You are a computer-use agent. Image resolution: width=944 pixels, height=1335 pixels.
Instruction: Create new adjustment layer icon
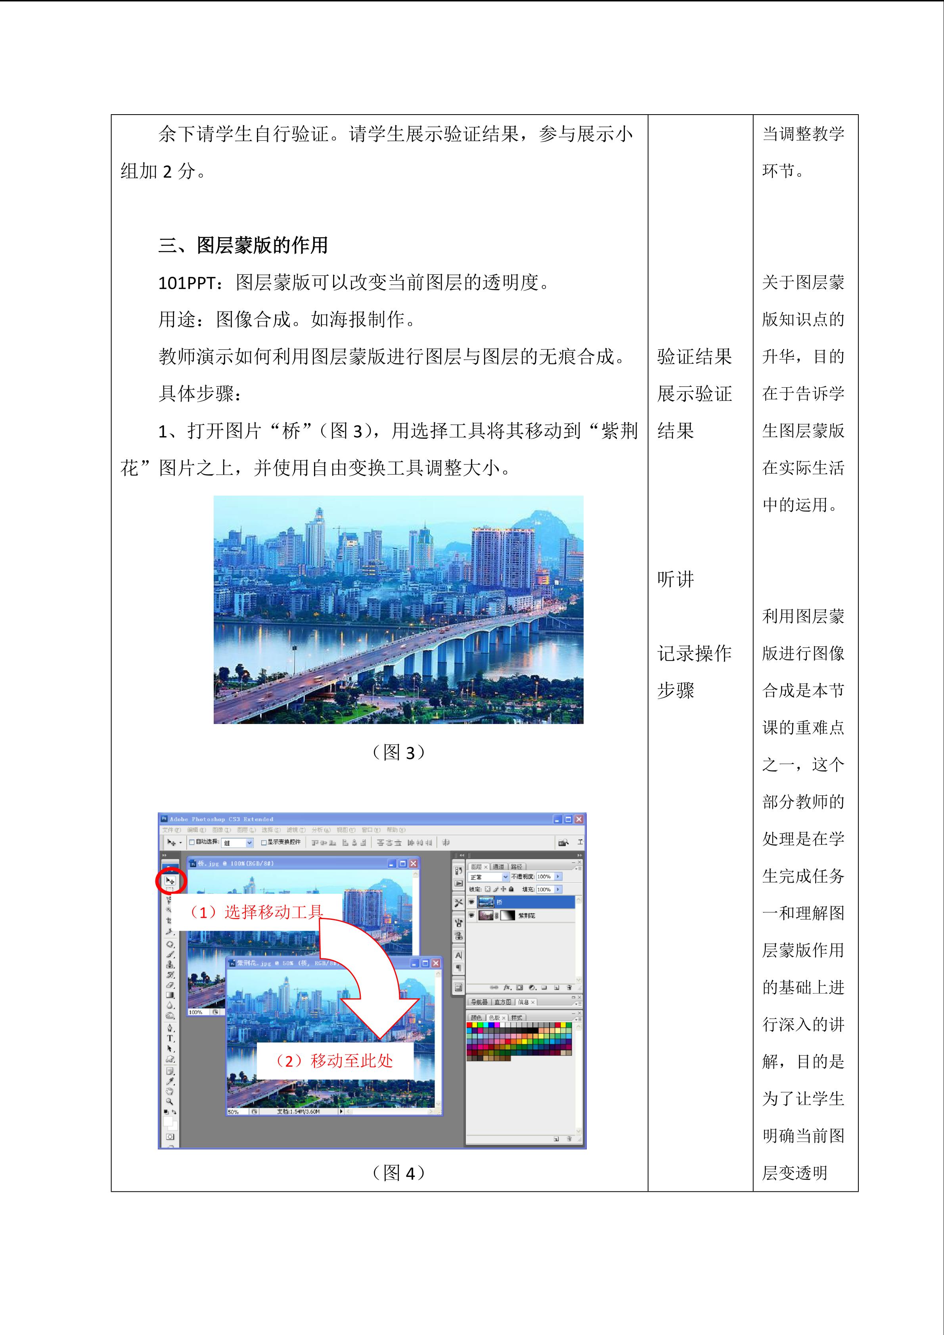(532, 987)
